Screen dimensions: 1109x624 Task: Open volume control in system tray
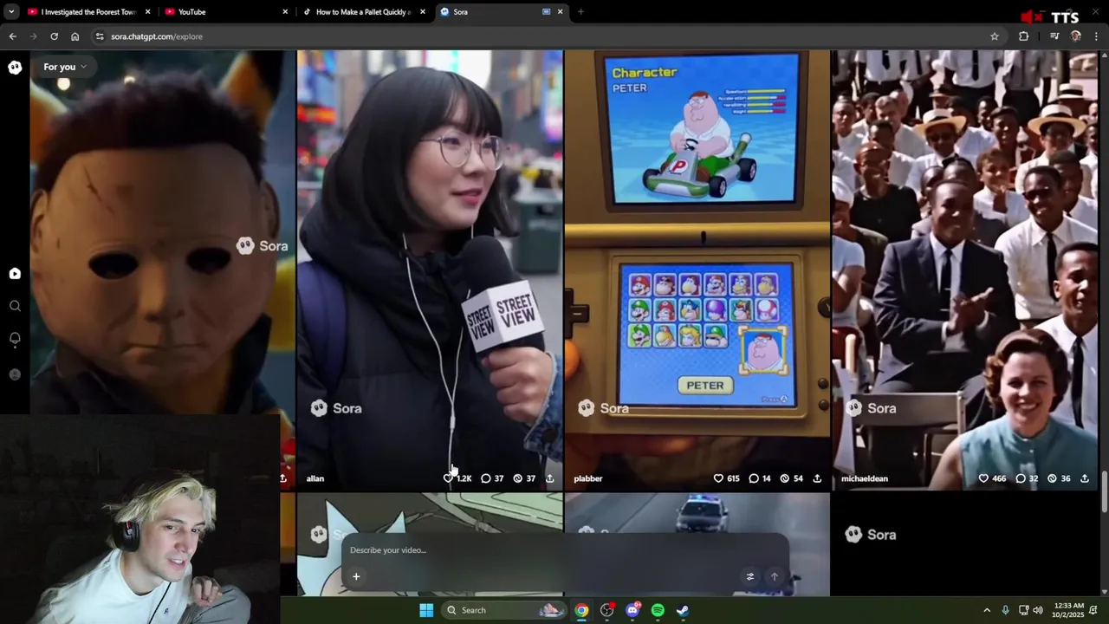tap(1038, 610)
